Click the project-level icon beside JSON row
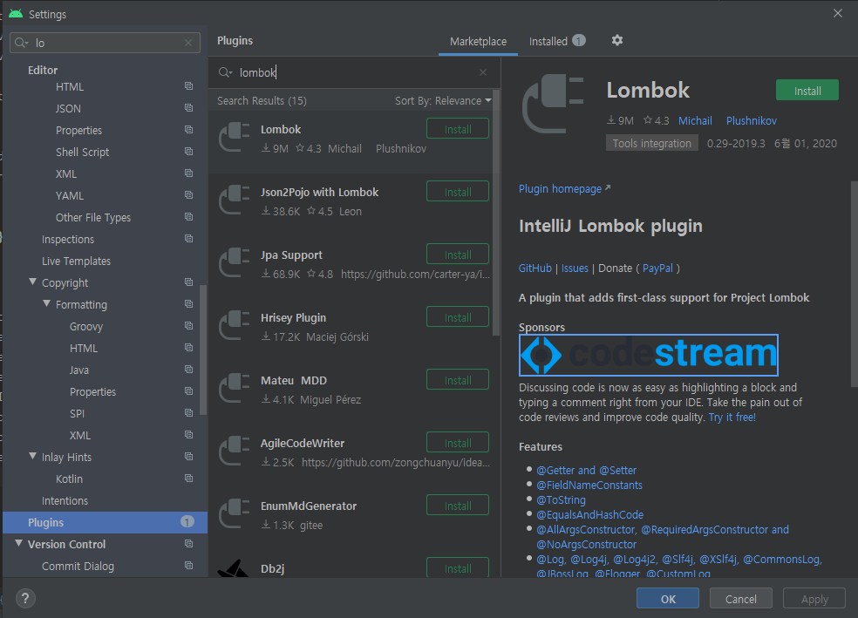The width and height of the screenshot is (858, 618). (189, 108)
